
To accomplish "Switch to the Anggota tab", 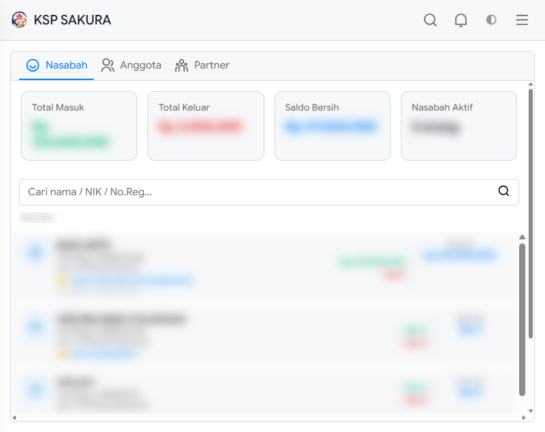I will click(131, 65).
